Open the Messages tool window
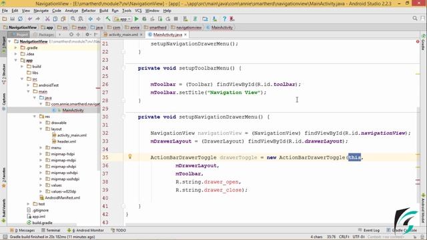 23,230
